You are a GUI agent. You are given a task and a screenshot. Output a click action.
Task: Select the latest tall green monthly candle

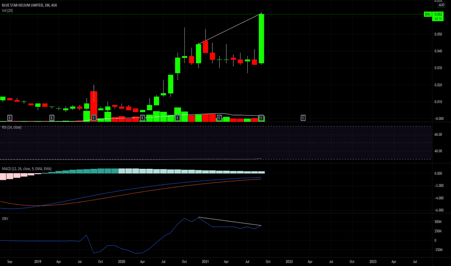tap(261, 39)
